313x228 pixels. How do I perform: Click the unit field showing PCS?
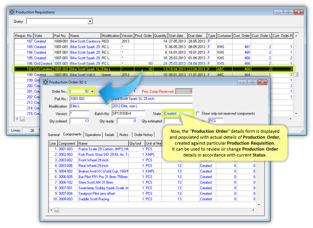[216, 121]
